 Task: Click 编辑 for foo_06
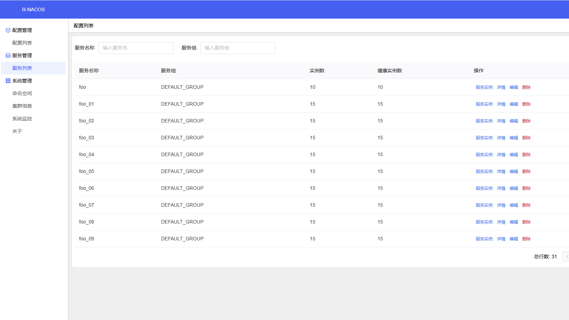coord(514,188)
